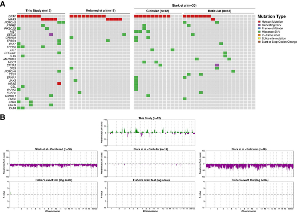Image resolution: width=297 pixels, height=212 pixels.
Task: Click the 'Stark et al (n=30)' top header
Action: (184, 6)
